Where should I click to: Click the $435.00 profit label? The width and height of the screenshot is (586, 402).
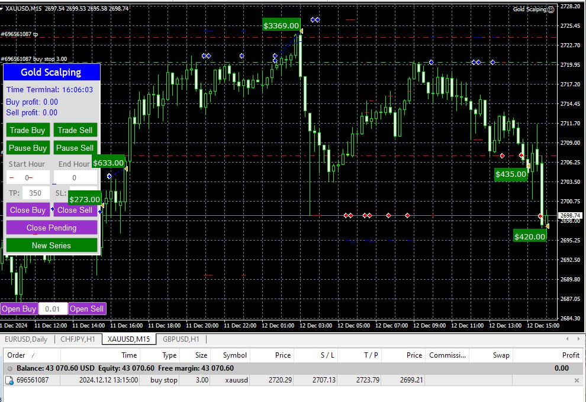[510, 174]
